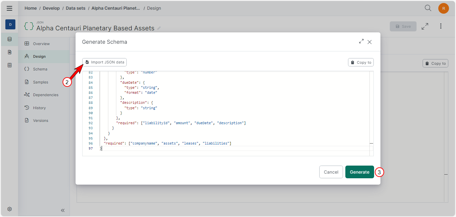The width and height of the screenshot is (456, 217).
Task: Open the orange R user avatar
Action: [444, 8]
